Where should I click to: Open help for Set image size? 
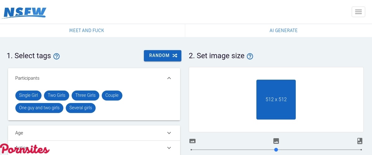pyautogui.click(x=250, y=56)
